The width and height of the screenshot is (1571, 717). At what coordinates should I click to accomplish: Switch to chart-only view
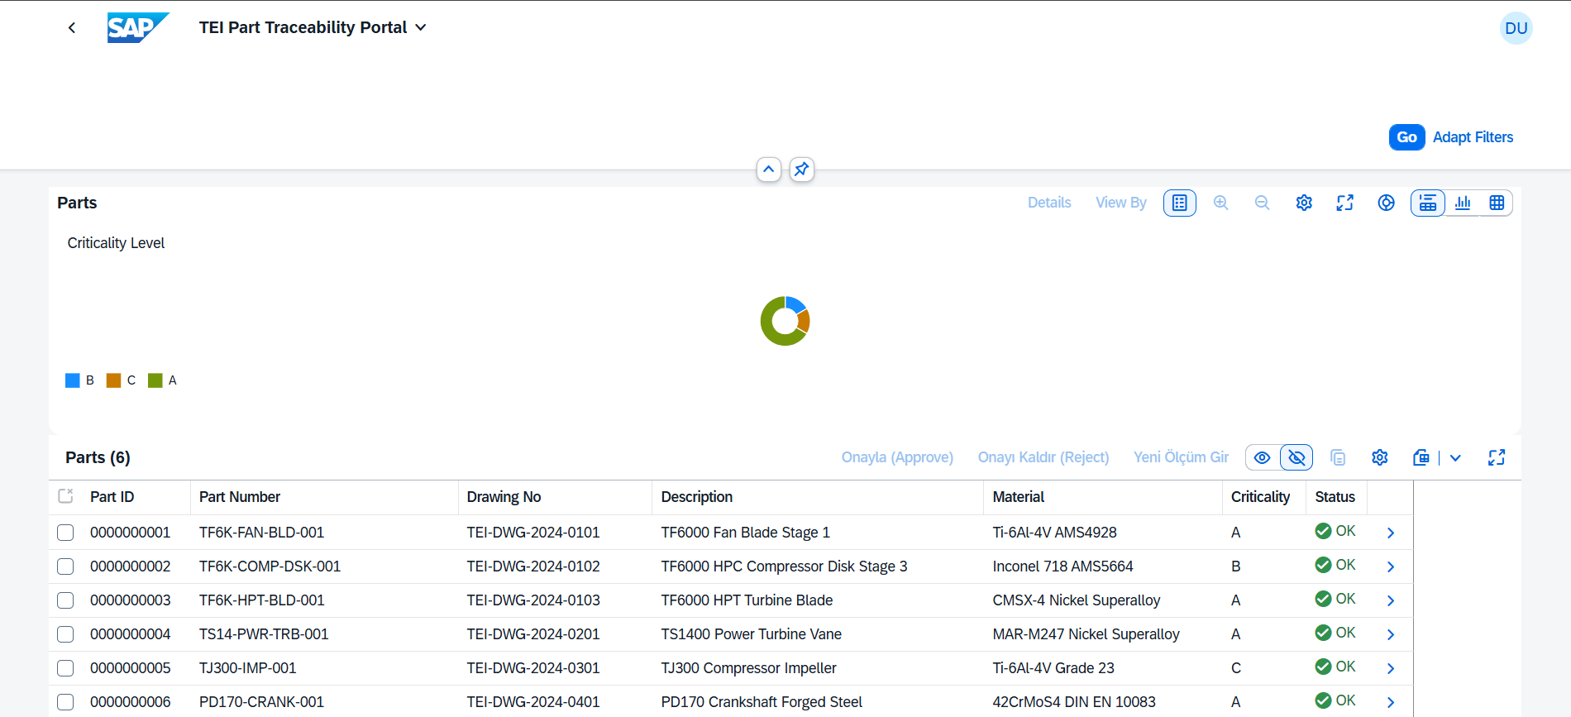coord(1463,203)
